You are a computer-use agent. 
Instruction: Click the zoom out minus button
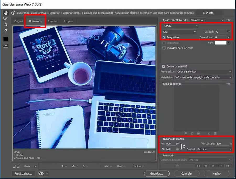point(14,166)
